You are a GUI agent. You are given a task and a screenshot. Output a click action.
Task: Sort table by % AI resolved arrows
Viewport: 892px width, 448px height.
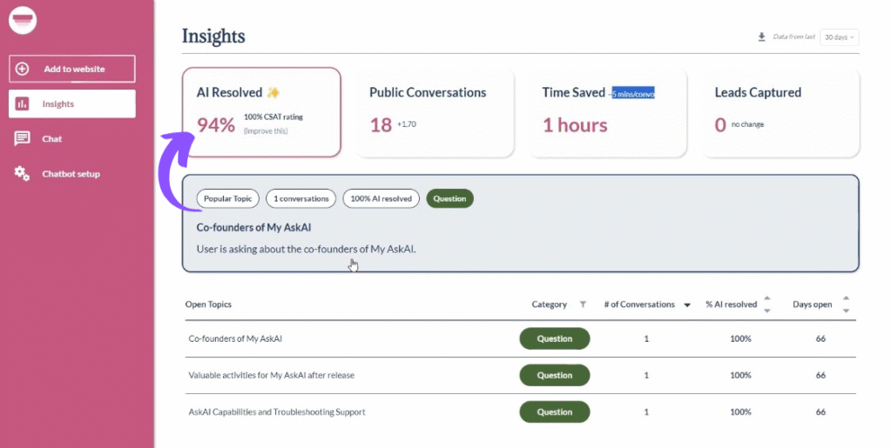pyautogui.click(x=767, y=304)
